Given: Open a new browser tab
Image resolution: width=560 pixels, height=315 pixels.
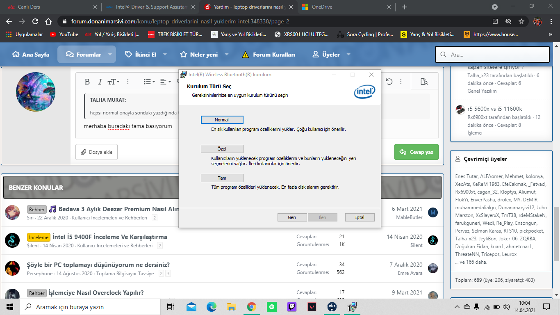Looking at the screenshot, I should tap(405, 7).
